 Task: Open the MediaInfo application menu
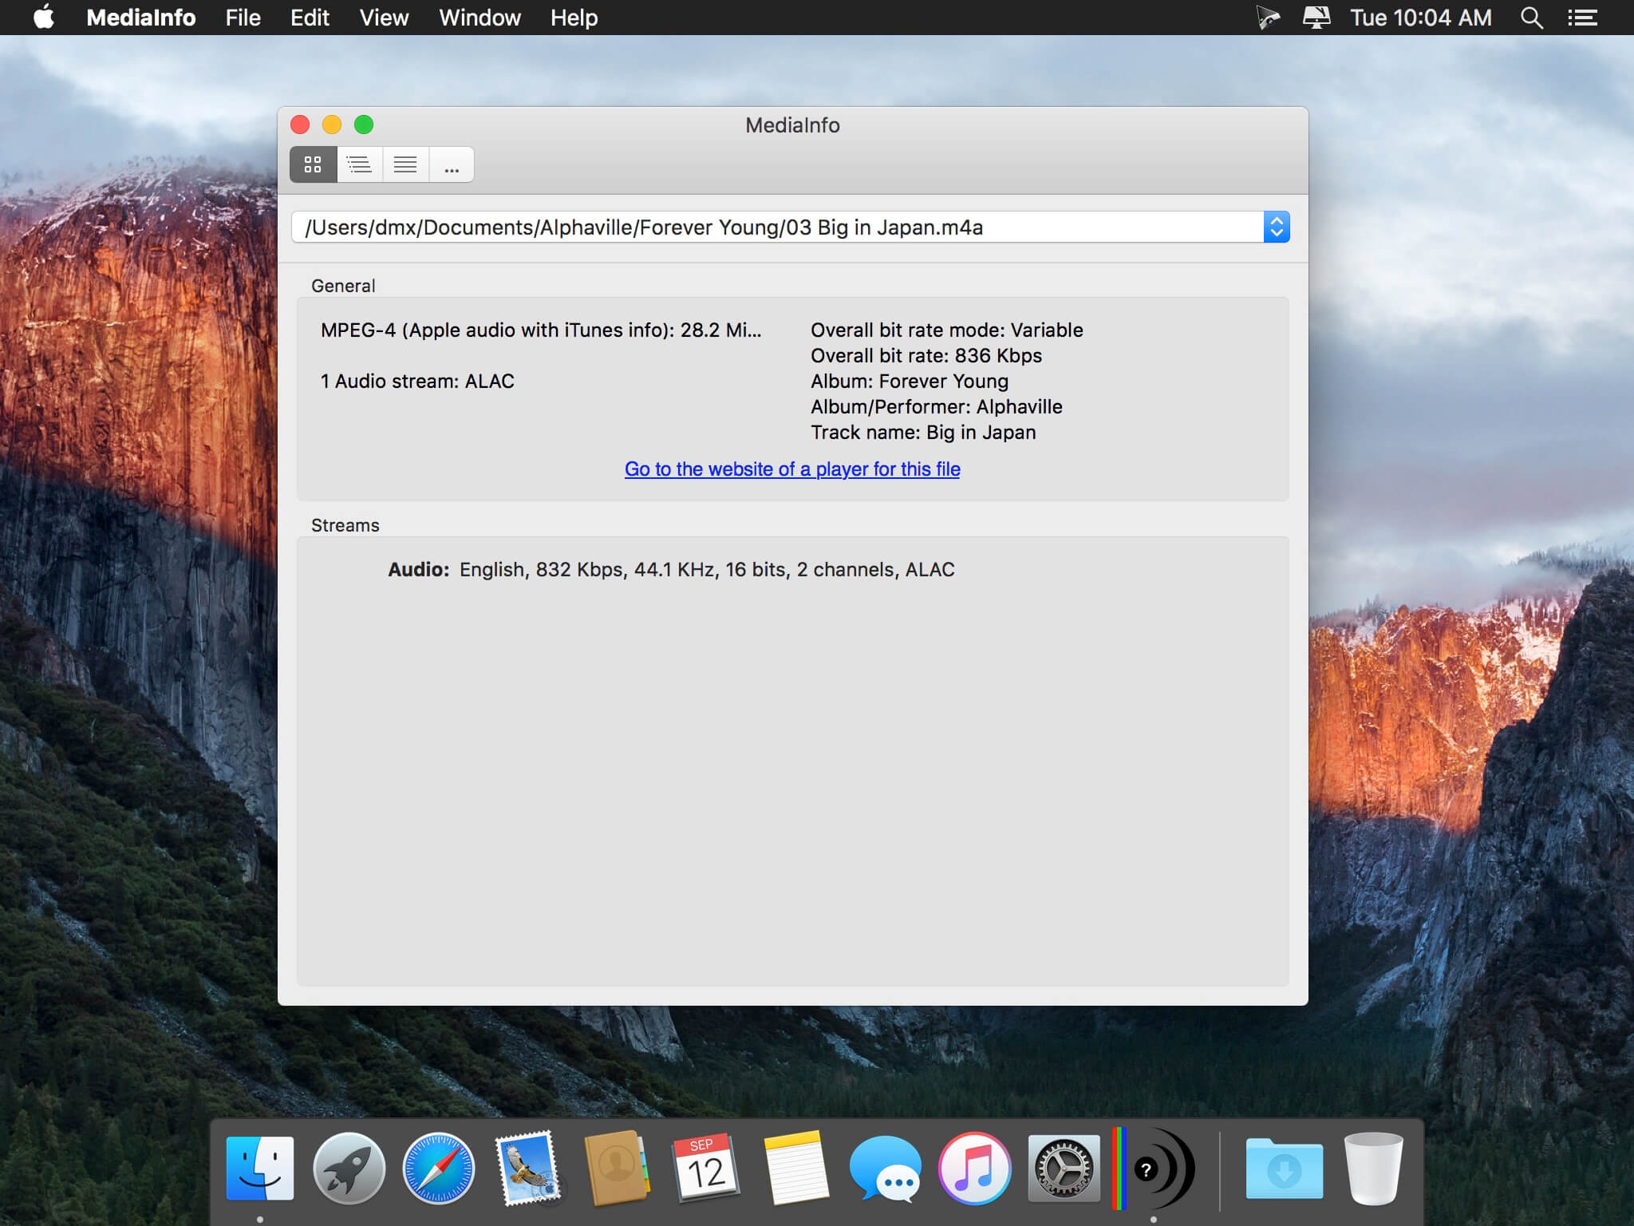pos(142,17)
